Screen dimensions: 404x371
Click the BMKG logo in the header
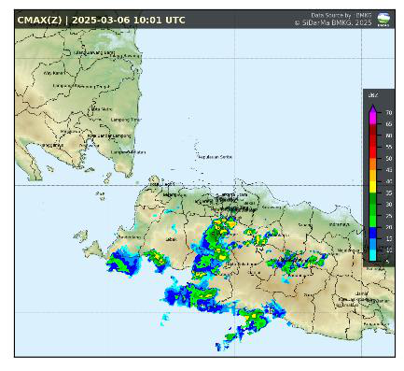[383, 20]
